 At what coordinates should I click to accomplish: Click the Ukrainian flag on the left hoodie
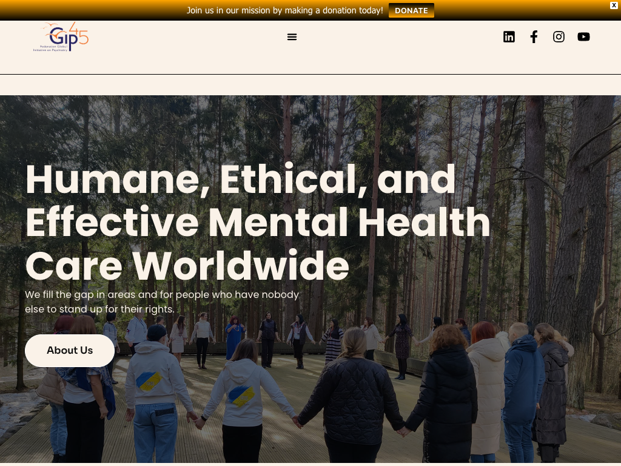[148, 381]
